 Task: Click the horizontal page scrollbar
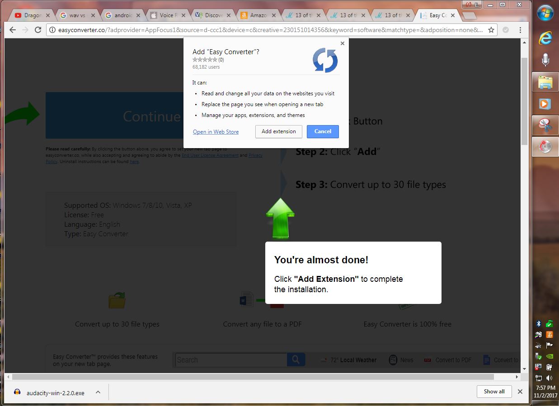tap(253, 377)
